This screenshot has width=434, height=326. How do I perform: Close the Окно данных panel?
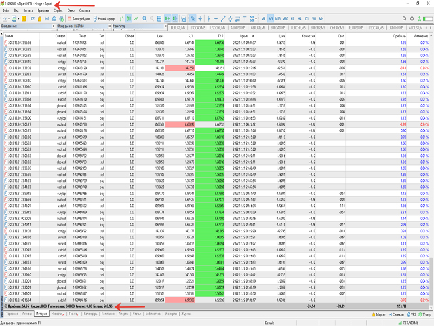(54, 26)
